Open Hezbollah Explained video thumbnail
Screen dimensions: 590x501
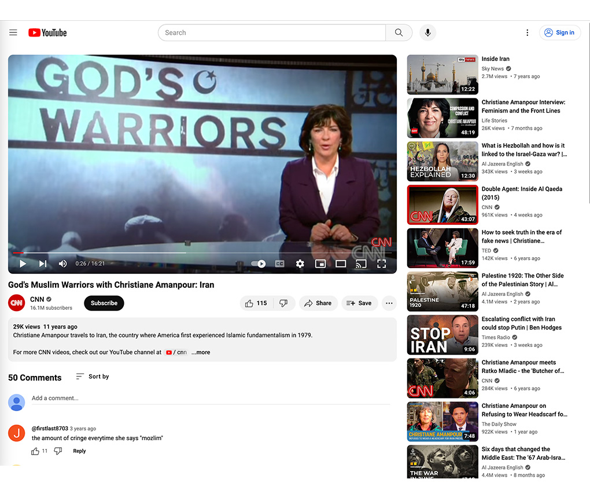[x=443, y=161]
